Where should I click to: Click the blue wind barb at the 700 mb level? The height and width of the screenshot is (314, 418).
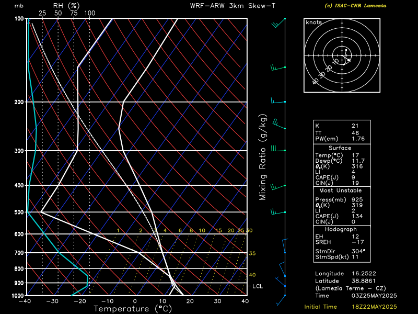click(285, 246)
